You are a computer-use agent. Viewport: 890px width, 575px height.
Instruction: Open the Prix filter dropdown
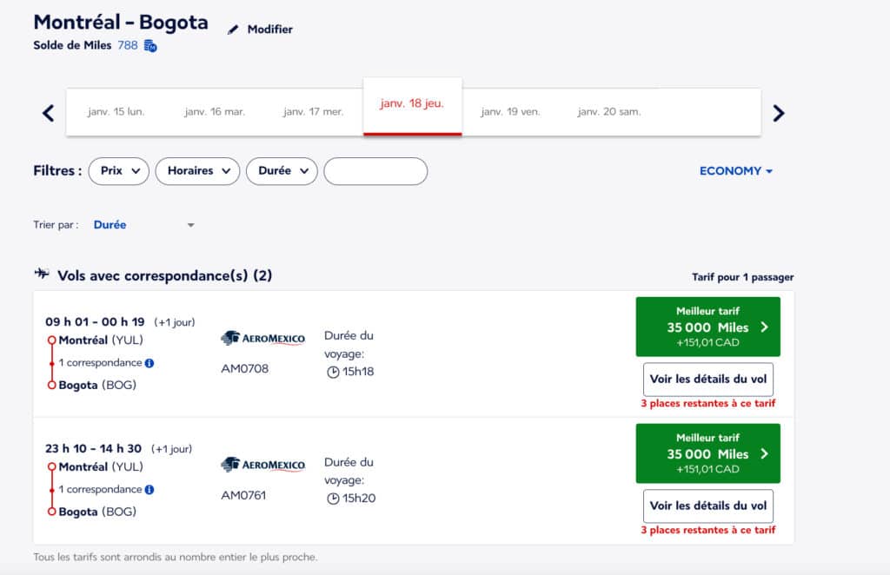coord(119,171)
